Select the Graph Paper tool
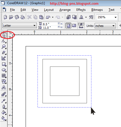The image size is (121, 127). pyautogui.click(x=4, y=76)
